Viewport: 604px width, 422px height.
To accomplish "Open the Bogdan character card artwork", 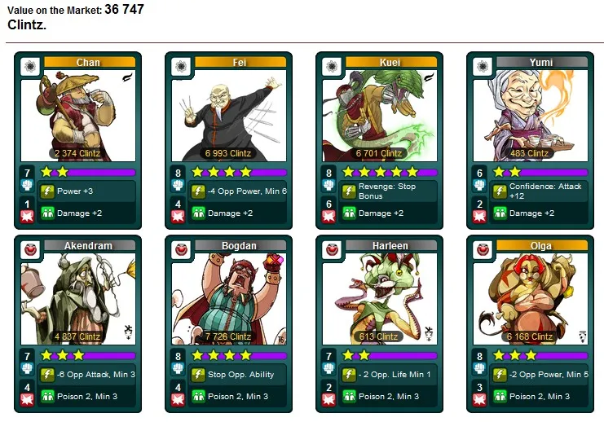I will 229,299.
